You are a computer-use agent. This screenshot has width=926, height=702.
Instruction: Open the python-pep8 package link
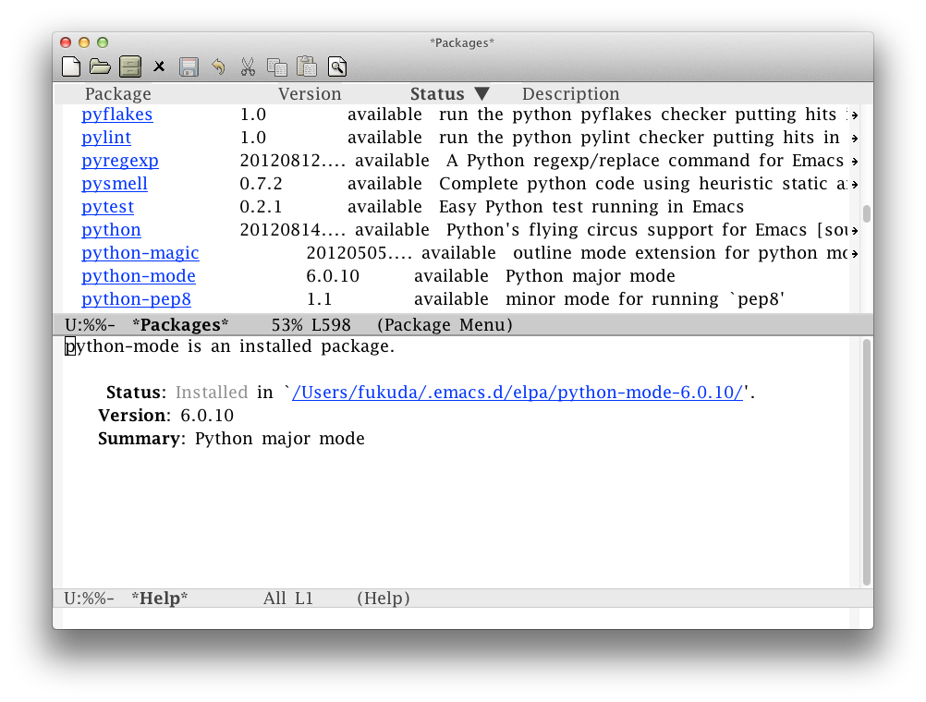click(x=136, y=298)
